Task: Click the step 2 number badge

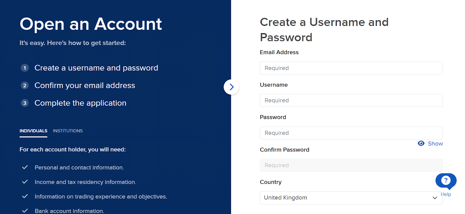Action: tap(25, 85)
